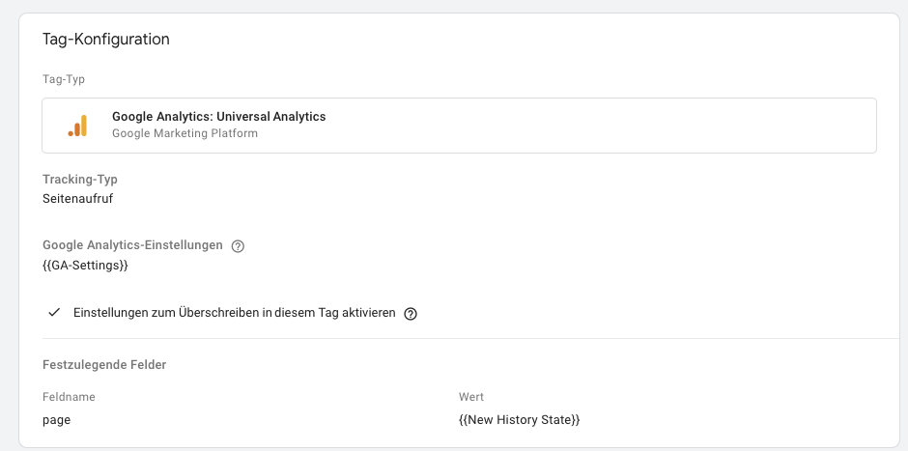Click the Tag-Typ label
The image size is (908, 451).
64,79
